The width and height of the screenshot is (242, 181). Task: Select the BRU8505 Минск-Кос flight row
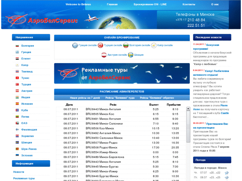[x=121, y=114]
